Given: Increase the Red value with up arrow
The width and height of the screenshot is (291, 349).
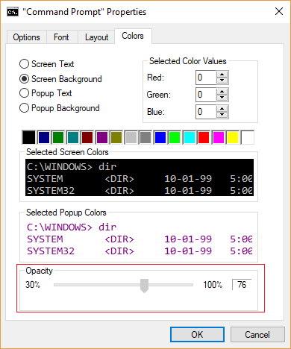Looking at the screenshot, I should [222, 75].
